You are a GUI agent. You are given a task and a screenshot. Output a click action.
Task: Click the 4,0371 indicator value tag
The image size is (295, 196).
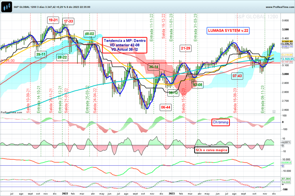pos(286,142)
